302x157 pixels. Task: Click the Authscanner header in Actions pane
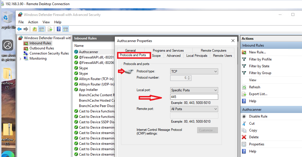click(271, 110)
